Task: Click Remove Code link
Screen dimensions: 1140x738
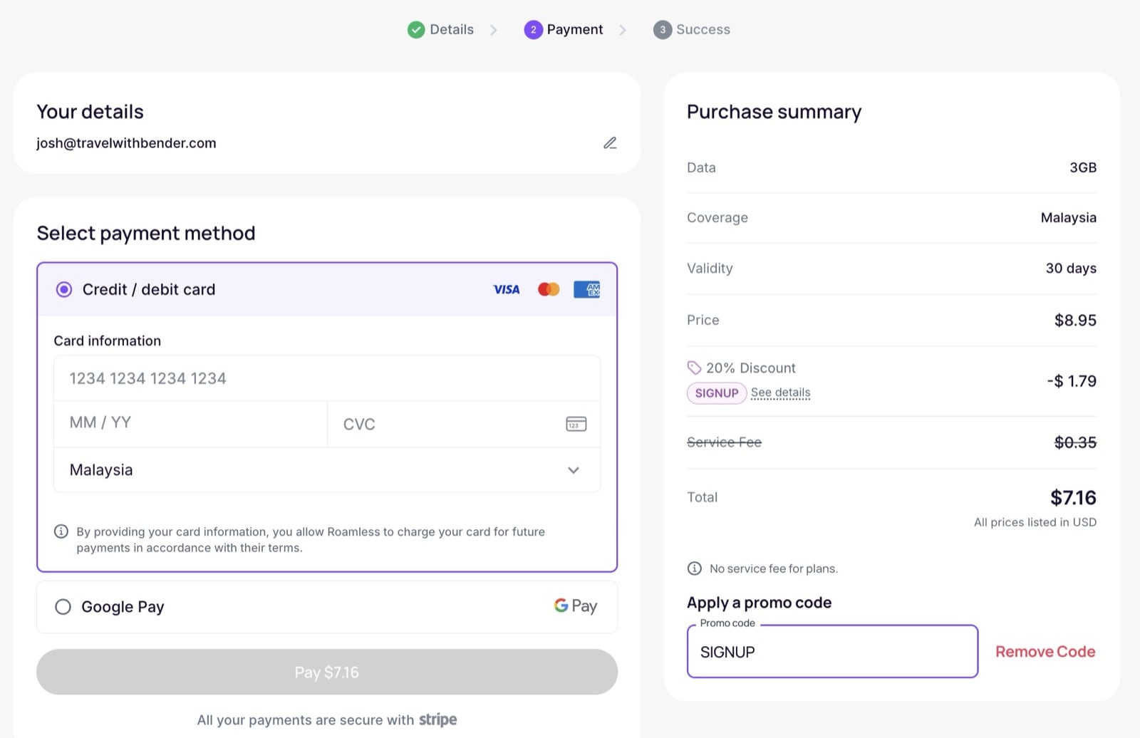Action: click(x=1045, y=652)
